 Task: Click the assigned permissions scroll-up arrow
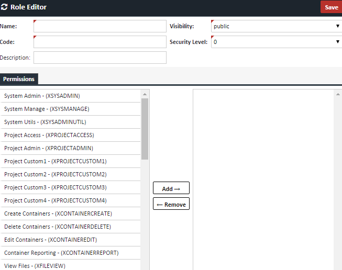(x=338, y=94)
